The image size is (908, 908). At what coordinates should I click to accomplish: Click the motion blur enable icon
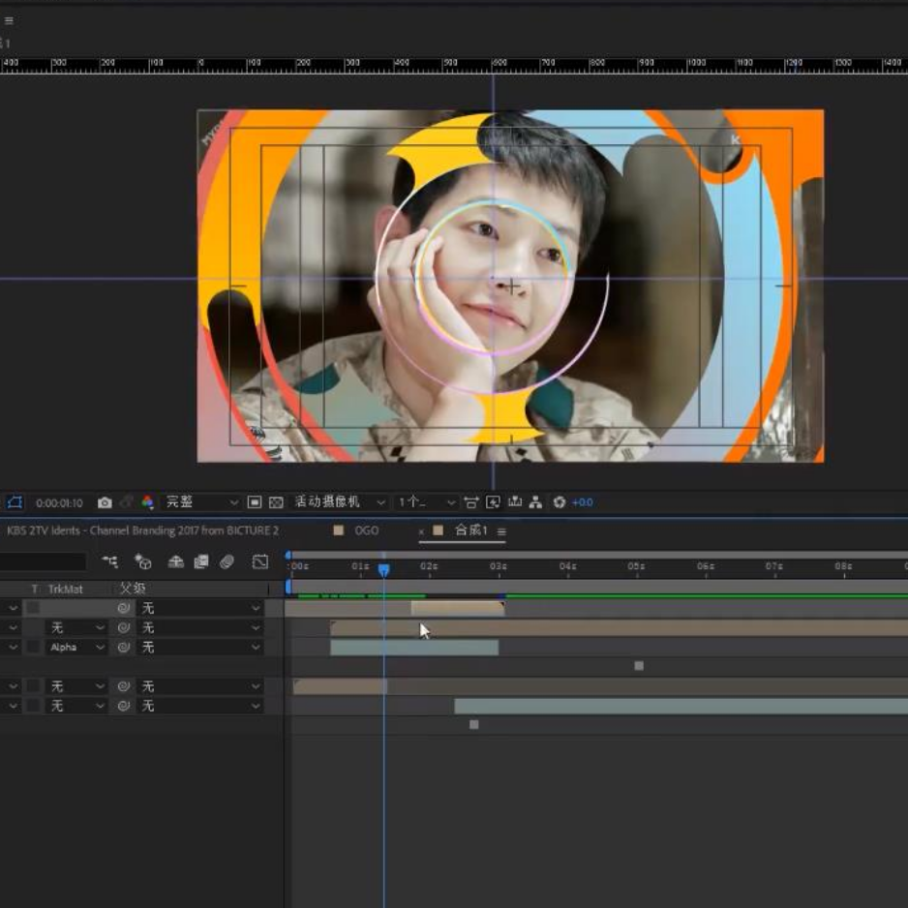(x=227, y=561)
